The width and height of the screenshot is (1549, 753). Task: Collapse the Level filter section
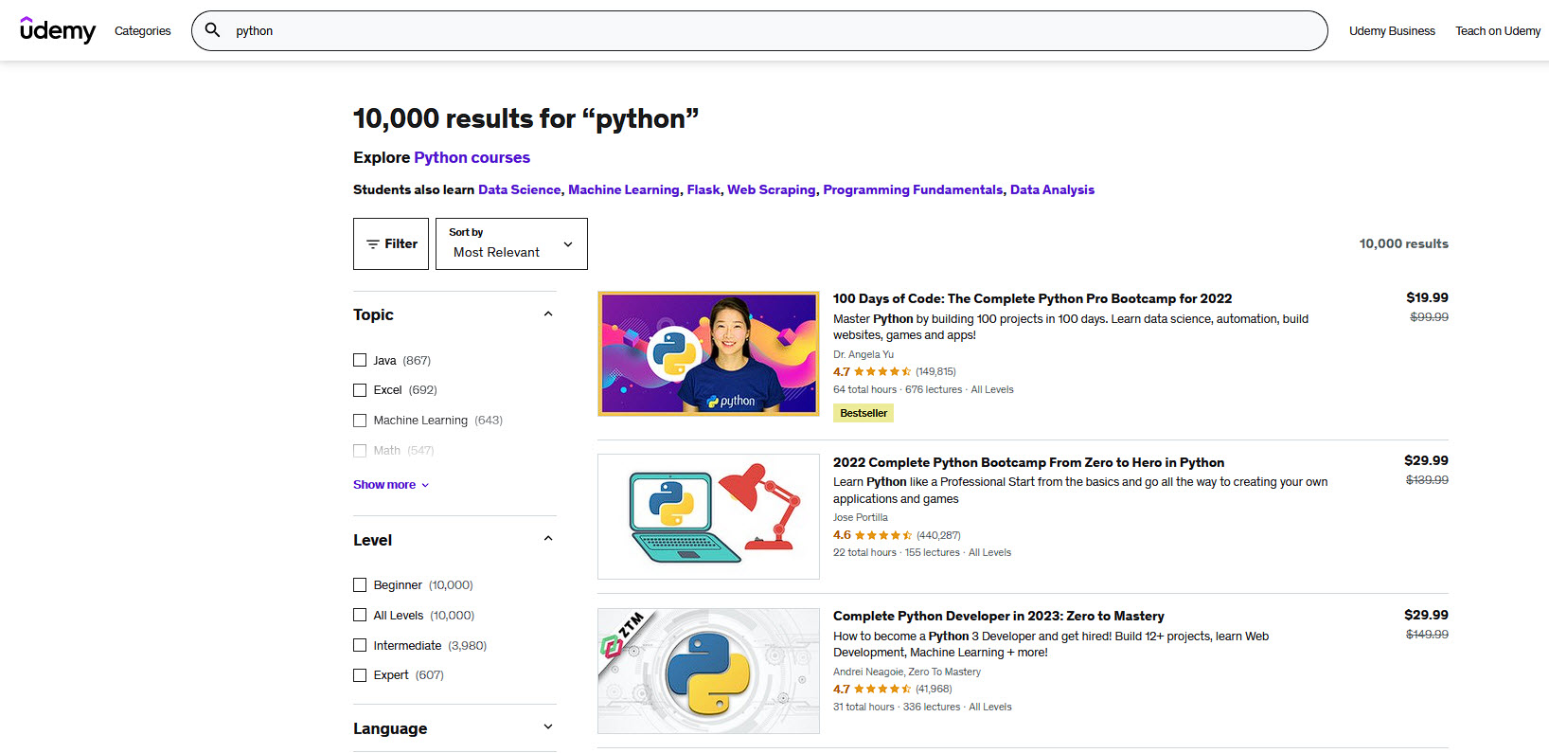547,539
